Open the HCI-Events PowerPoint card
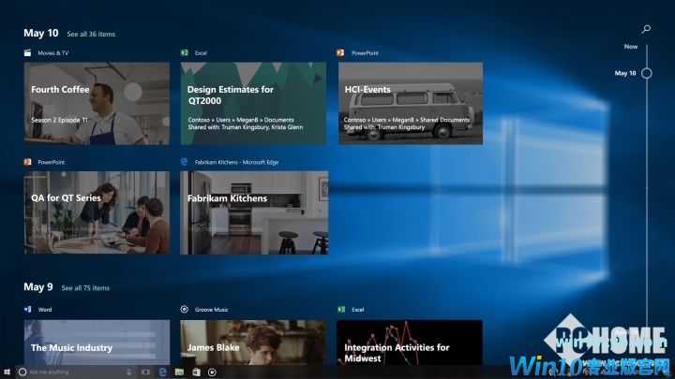The height and width of the screenshot is (379, 675). pyautogui.click(x=410, y=103)
